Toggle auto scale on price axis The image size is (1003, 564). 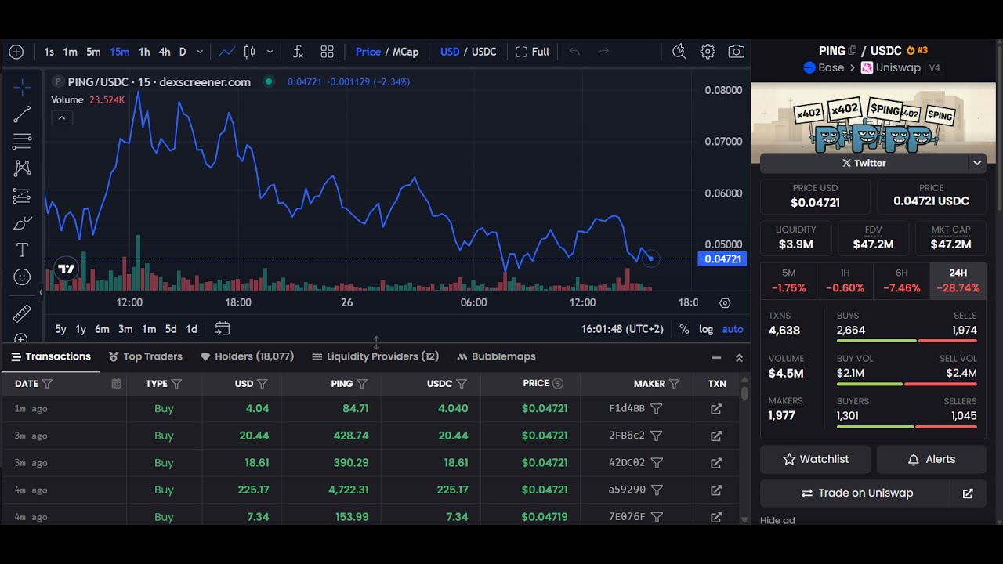[x=733, y=329]
